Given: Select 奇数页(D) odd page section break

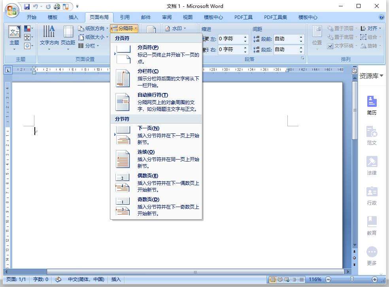Looking at the screenshot, I should coord(156,207).
